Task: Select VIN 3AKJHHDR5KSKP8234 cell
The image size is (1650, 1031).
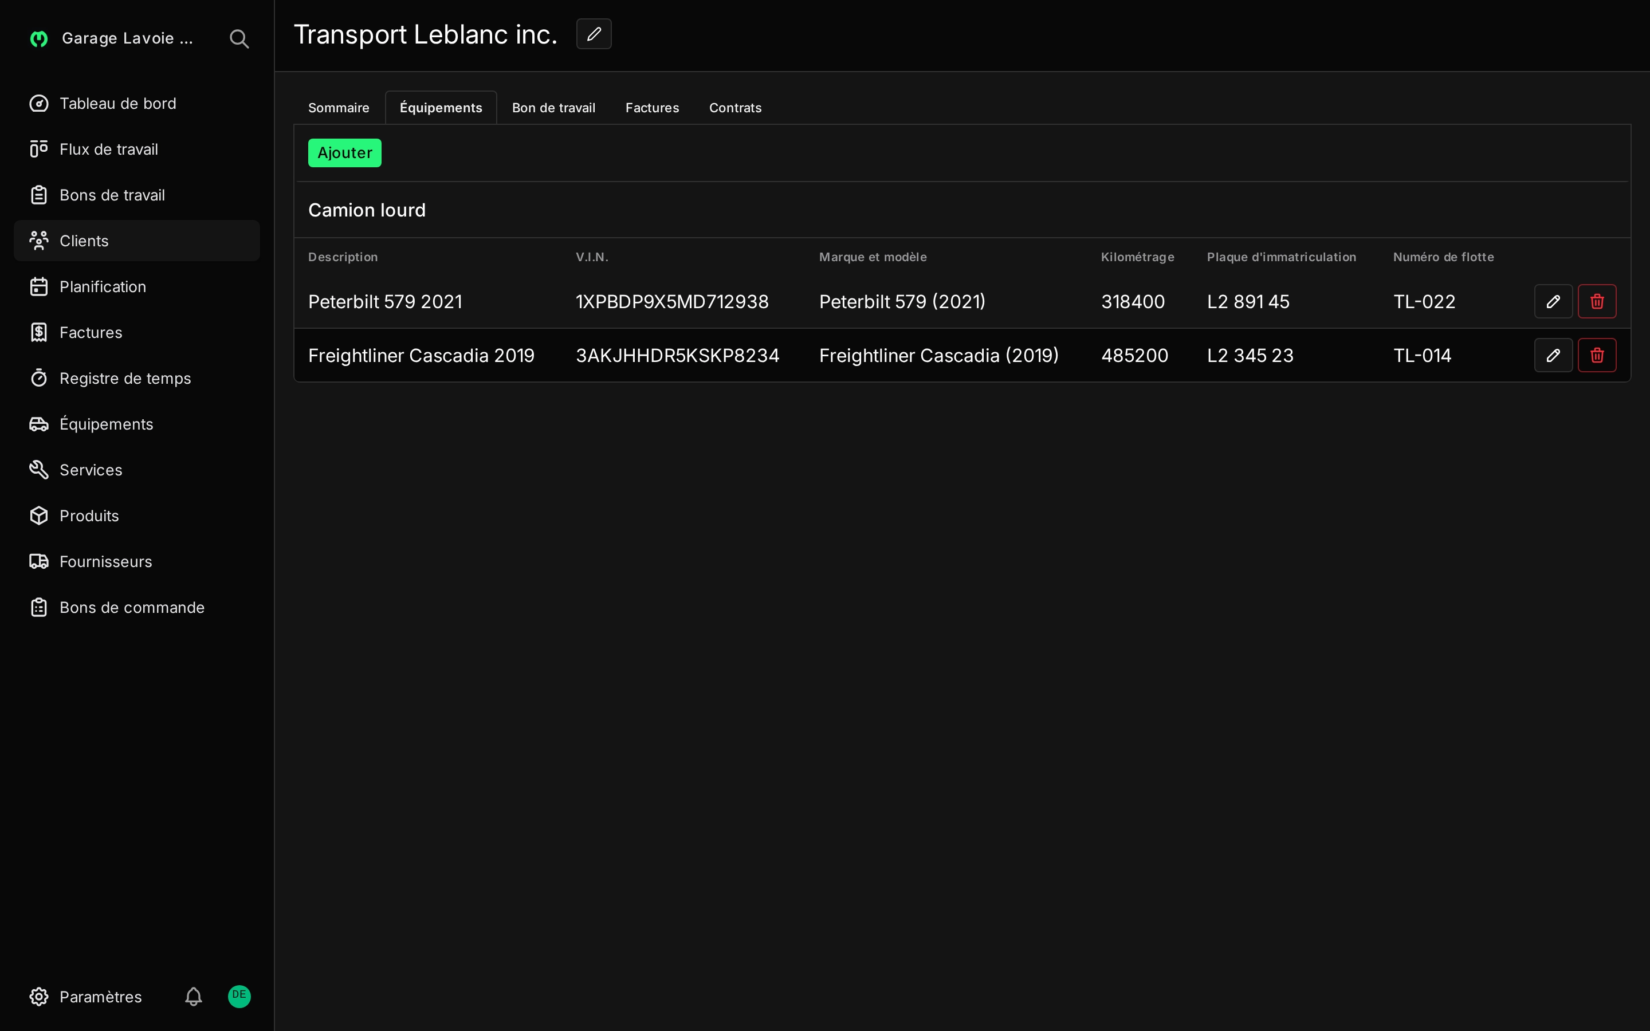Action: click(x=677, y=355)
